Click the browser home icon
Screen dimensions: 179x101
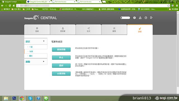tap(14, 6)
